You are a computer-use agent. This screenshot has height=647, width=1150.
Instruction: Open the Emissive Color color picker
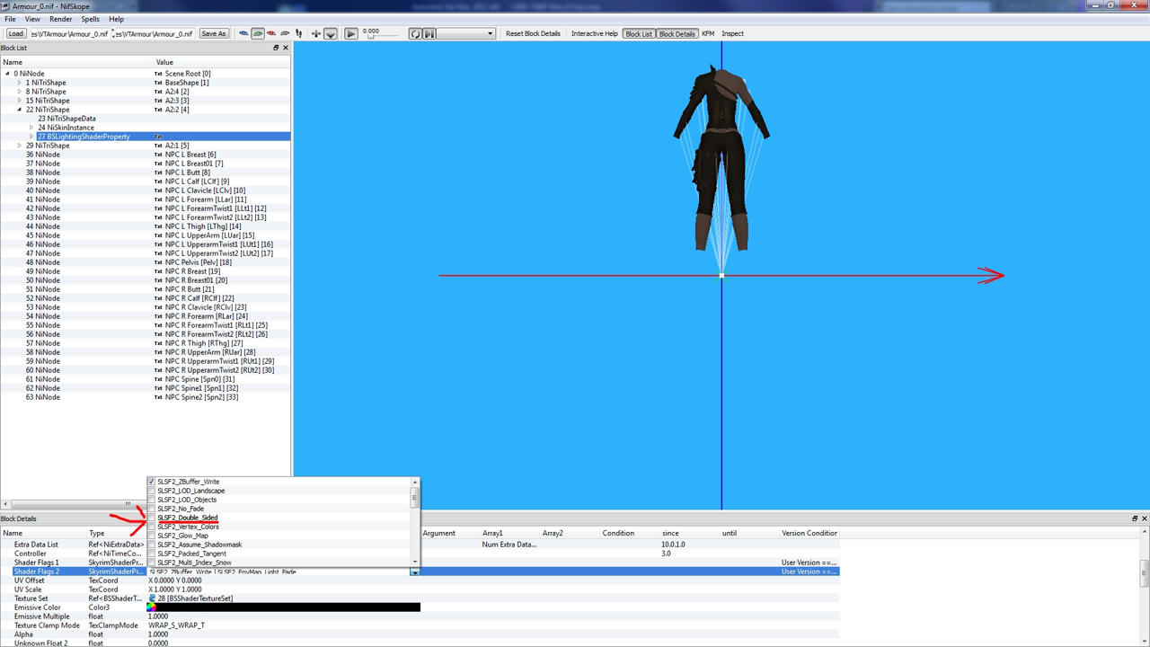(152, 607)
